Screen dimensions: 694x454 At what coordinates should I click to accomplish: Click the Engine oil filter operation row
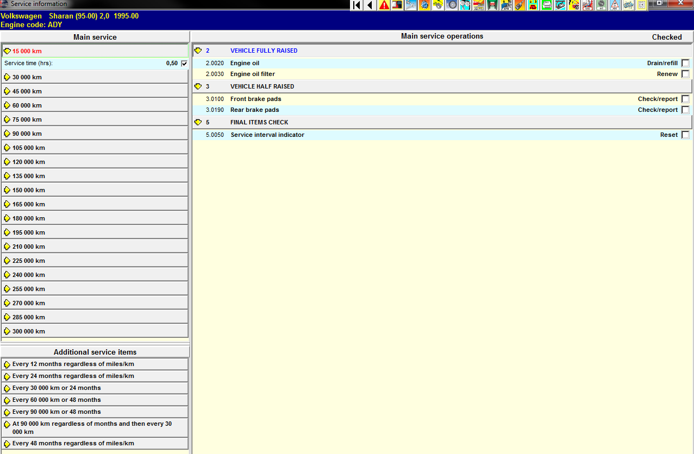[252, 74]
